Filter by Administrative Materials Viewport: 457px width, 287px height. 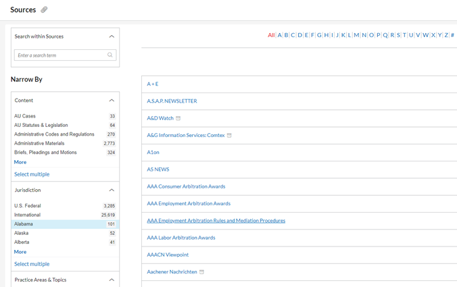[39, 143]
